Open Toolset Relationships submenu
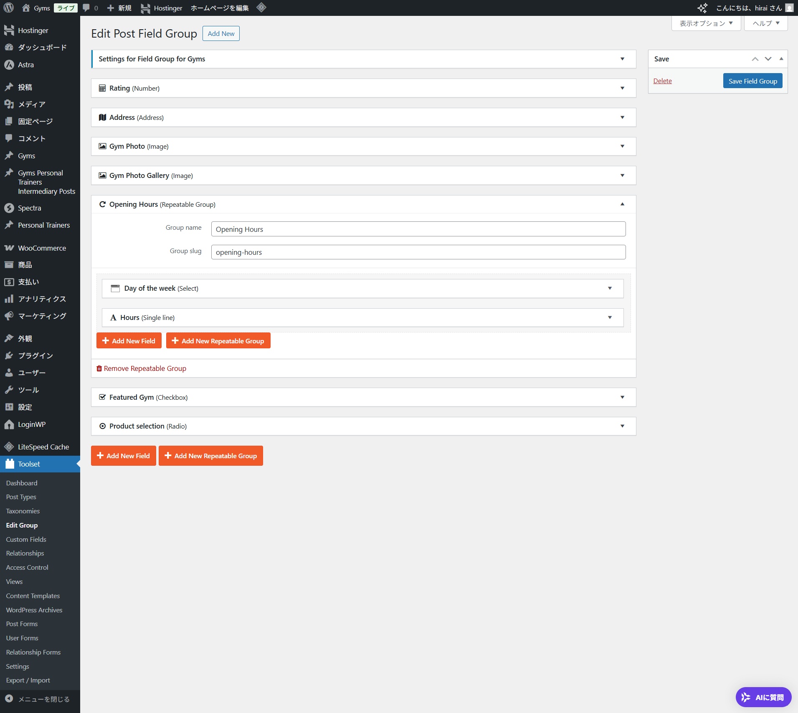 coord(25,553)
